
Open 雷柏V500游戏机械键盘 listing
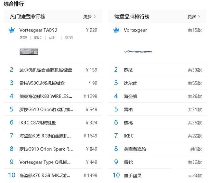[42, 83]
